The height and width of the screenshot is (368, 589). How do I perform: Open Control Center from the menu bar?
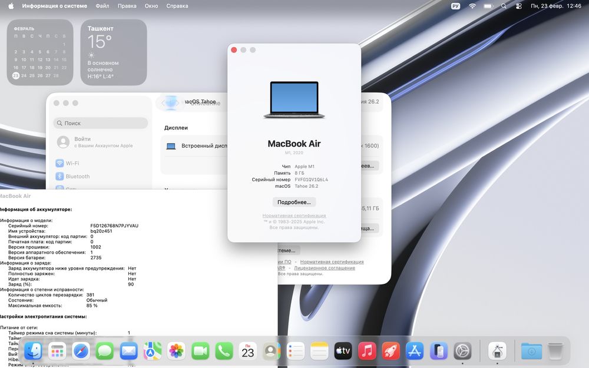[519, 6]
